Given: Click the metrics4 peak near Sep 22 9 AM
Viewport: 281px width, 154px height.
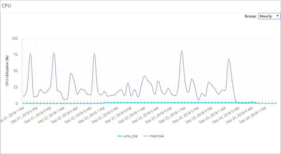Looking at the screenshot, I should [94, 54].
